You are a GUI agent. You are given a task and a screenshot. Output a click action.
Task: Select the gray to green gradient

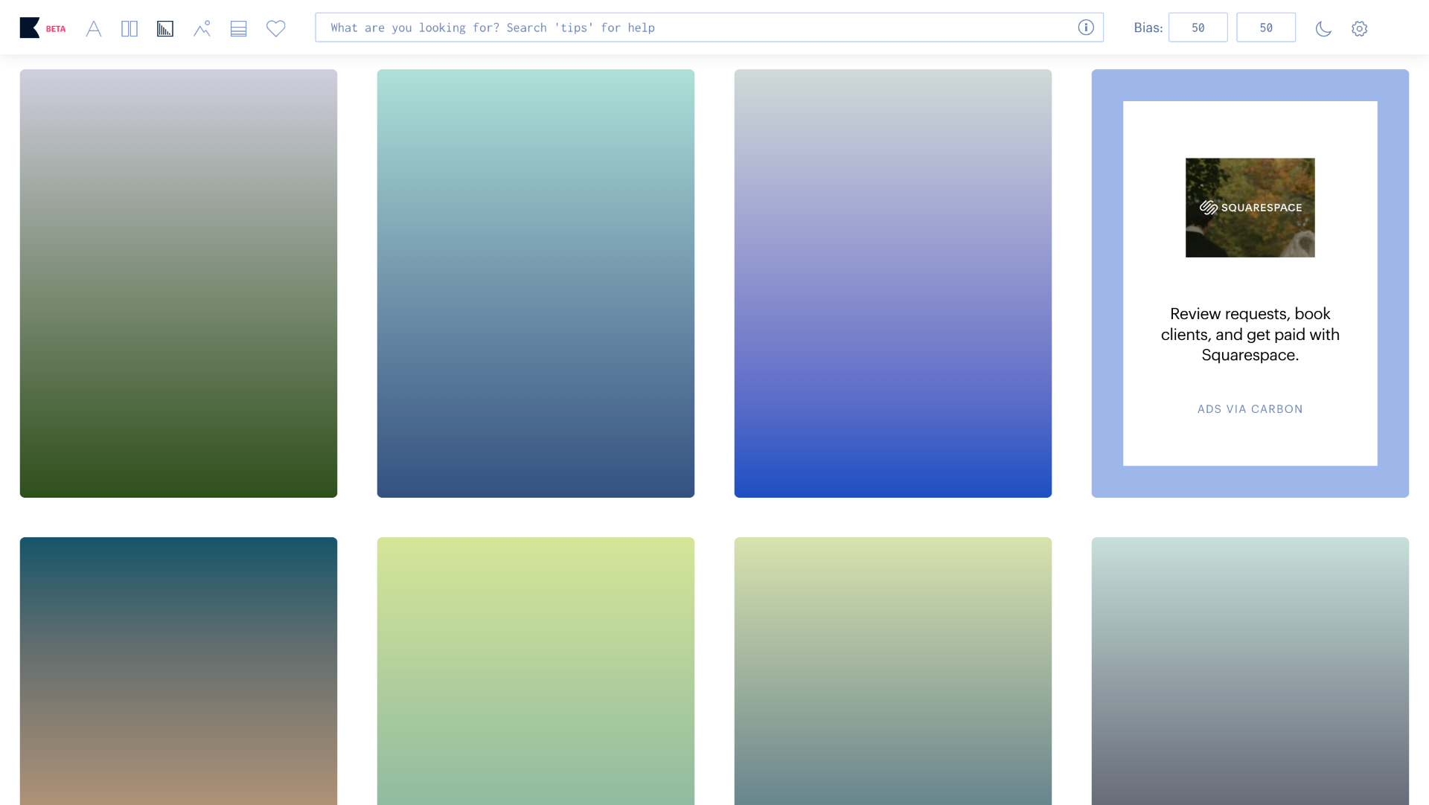pyautogui.click(x=179, y=283)
